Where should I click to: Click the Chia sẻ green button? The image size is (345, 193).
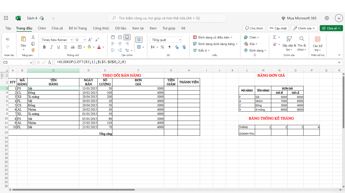331,28
